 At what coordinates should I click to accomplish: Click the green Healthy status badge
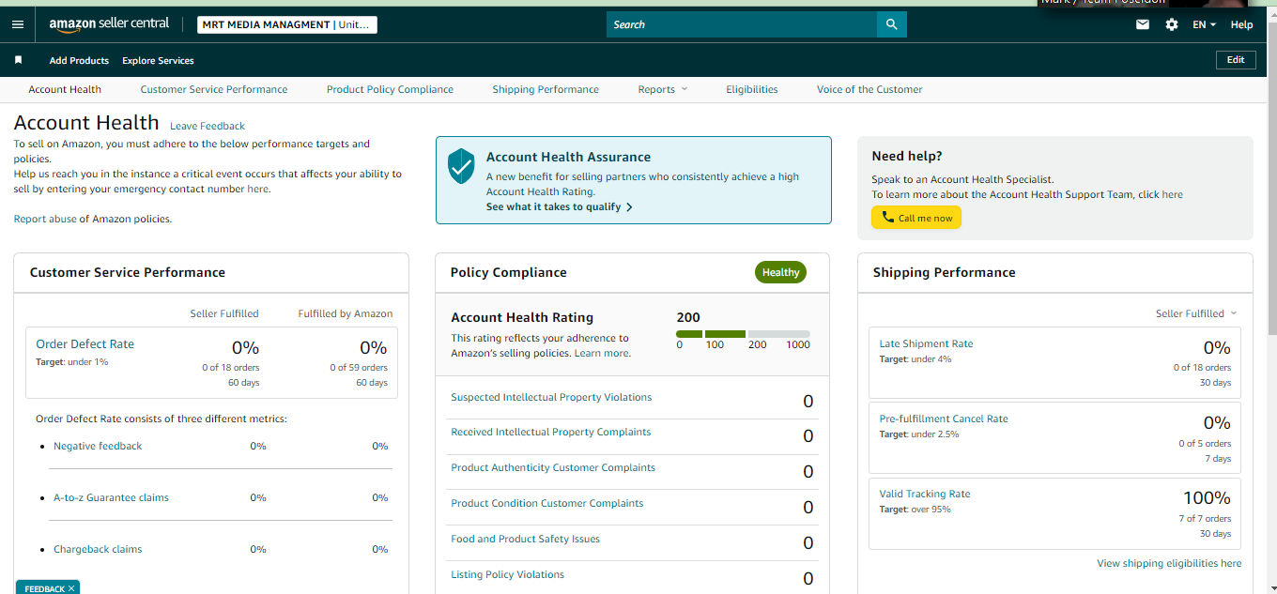click(780, 272)
